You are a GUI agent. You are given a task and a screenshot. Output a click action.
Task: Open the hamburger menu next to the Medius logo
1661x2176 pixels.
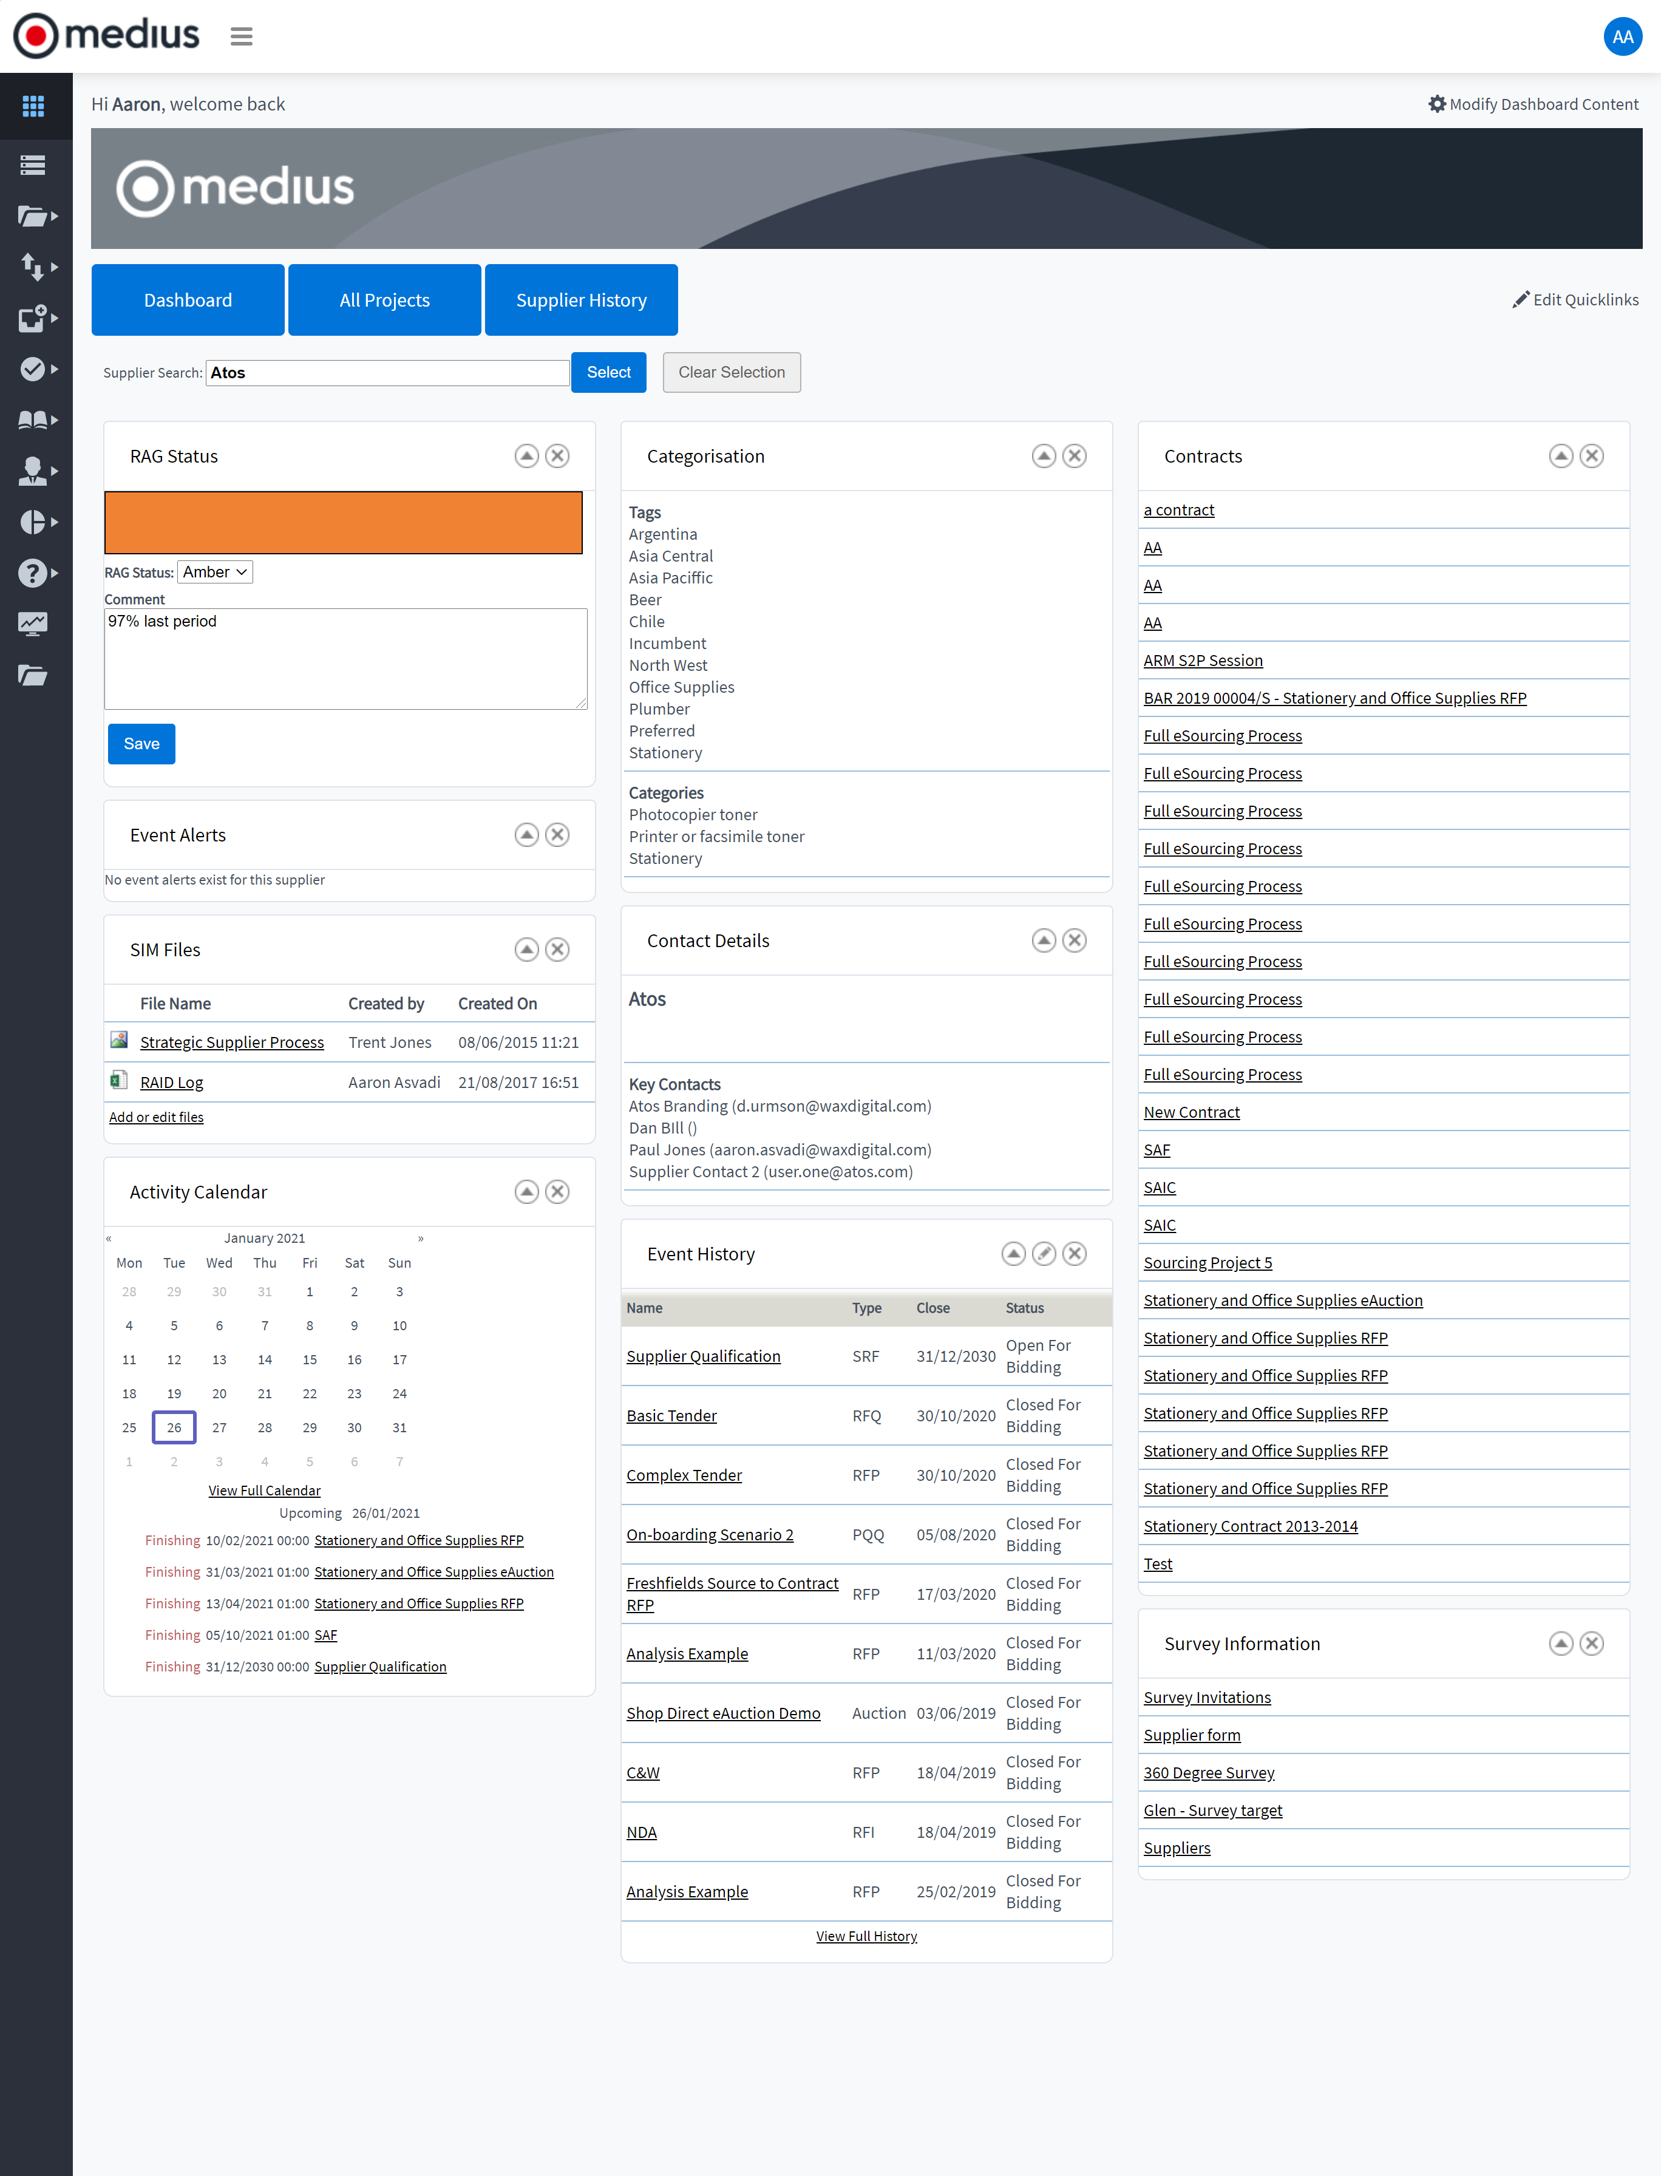point(241,36)
